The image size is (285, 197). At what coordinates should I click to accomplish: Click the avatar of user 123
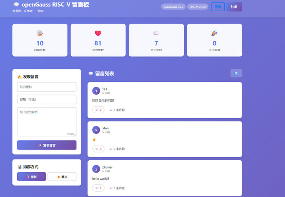(96, 91)
